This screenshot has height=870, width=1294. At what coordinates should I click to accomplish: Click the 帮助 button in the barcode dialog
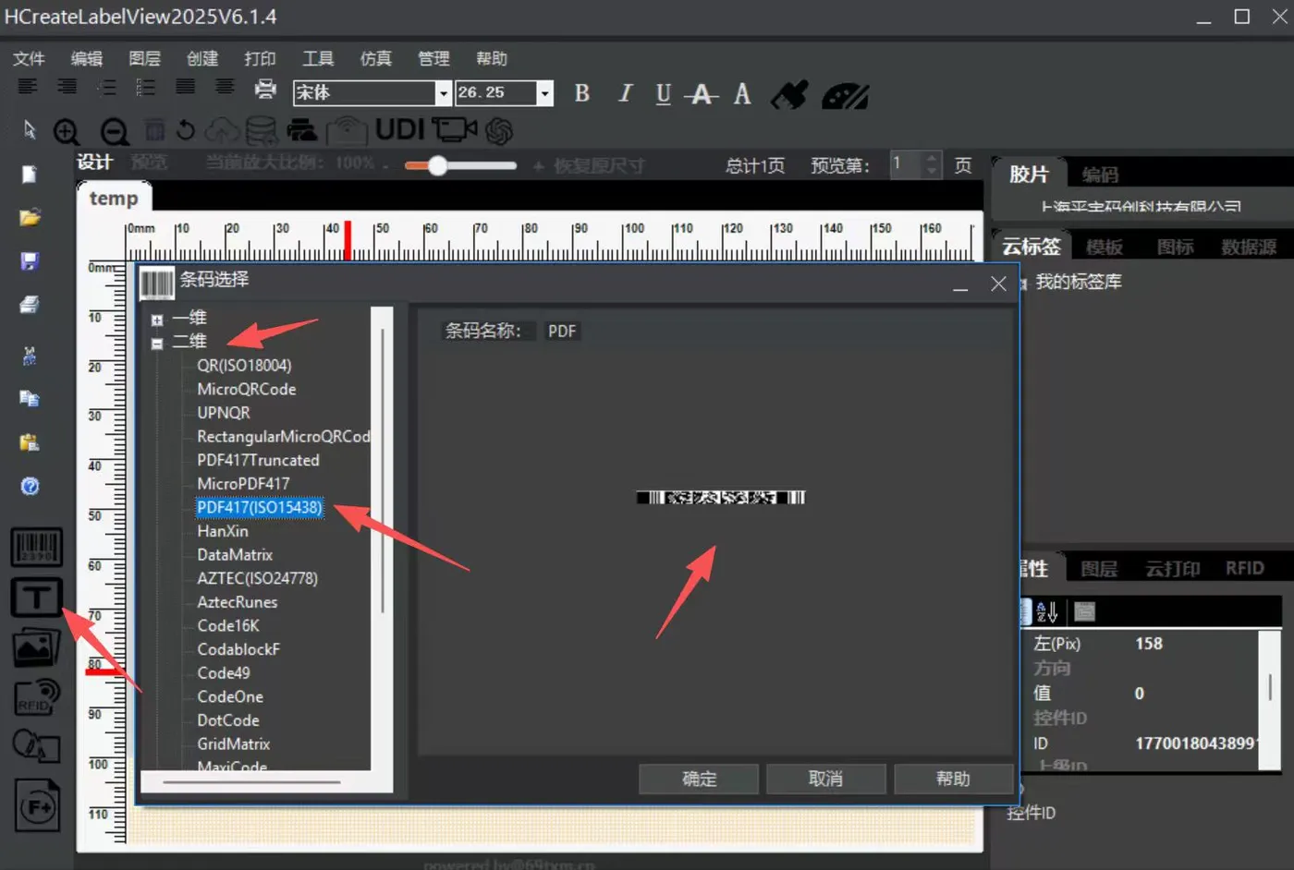pyautogui.click(x=953, y=779)
